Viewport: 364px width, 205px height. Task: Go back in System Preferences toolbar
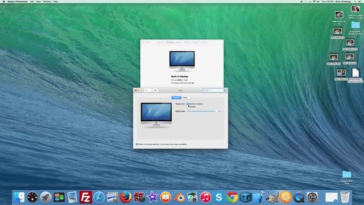pos(146,90)
